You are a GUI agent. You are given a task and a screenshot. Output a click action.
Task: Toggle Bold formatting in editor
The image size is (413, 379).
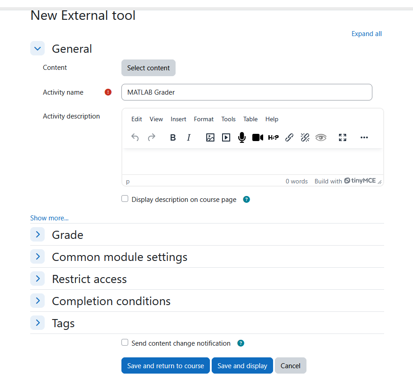173,137
